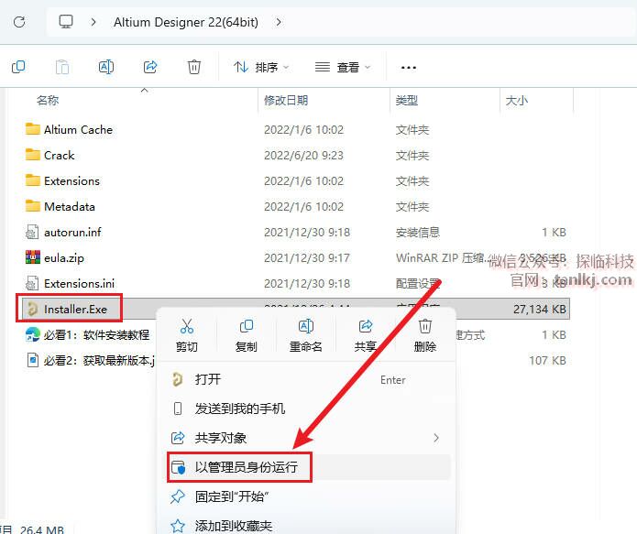Viewport: 637px width, 534px height.
Task: Select the Metadata folder
Action: coord(69,206)
